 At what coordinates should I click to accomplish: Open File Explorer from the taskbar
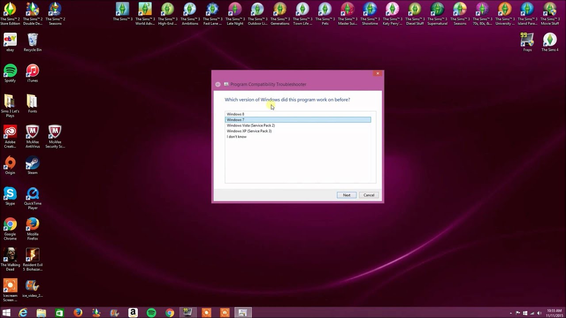(41, 313)
